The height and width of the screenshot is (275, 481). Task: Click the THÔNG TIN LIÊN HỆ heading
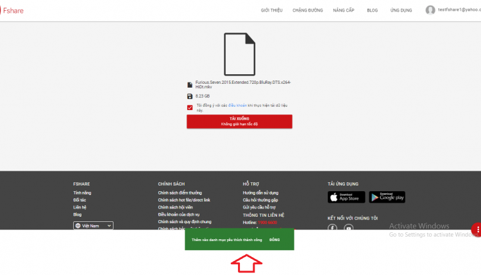[x=263, y=215]
